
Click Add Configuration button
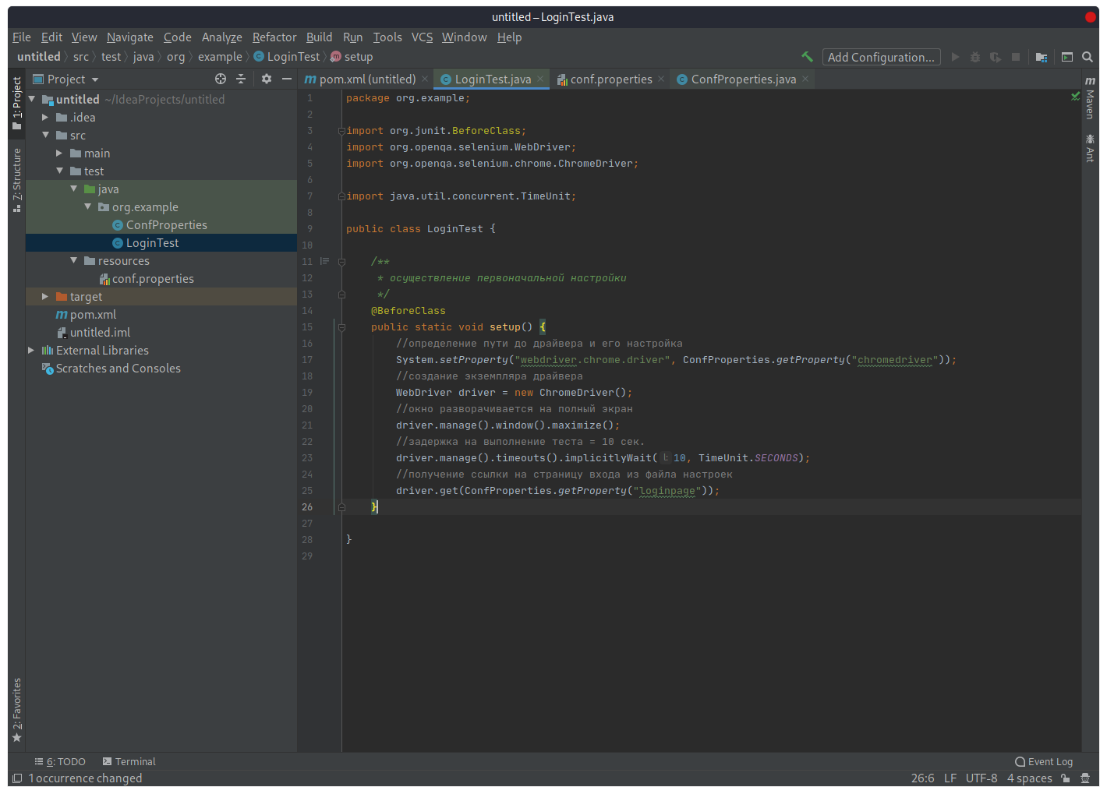881,57
